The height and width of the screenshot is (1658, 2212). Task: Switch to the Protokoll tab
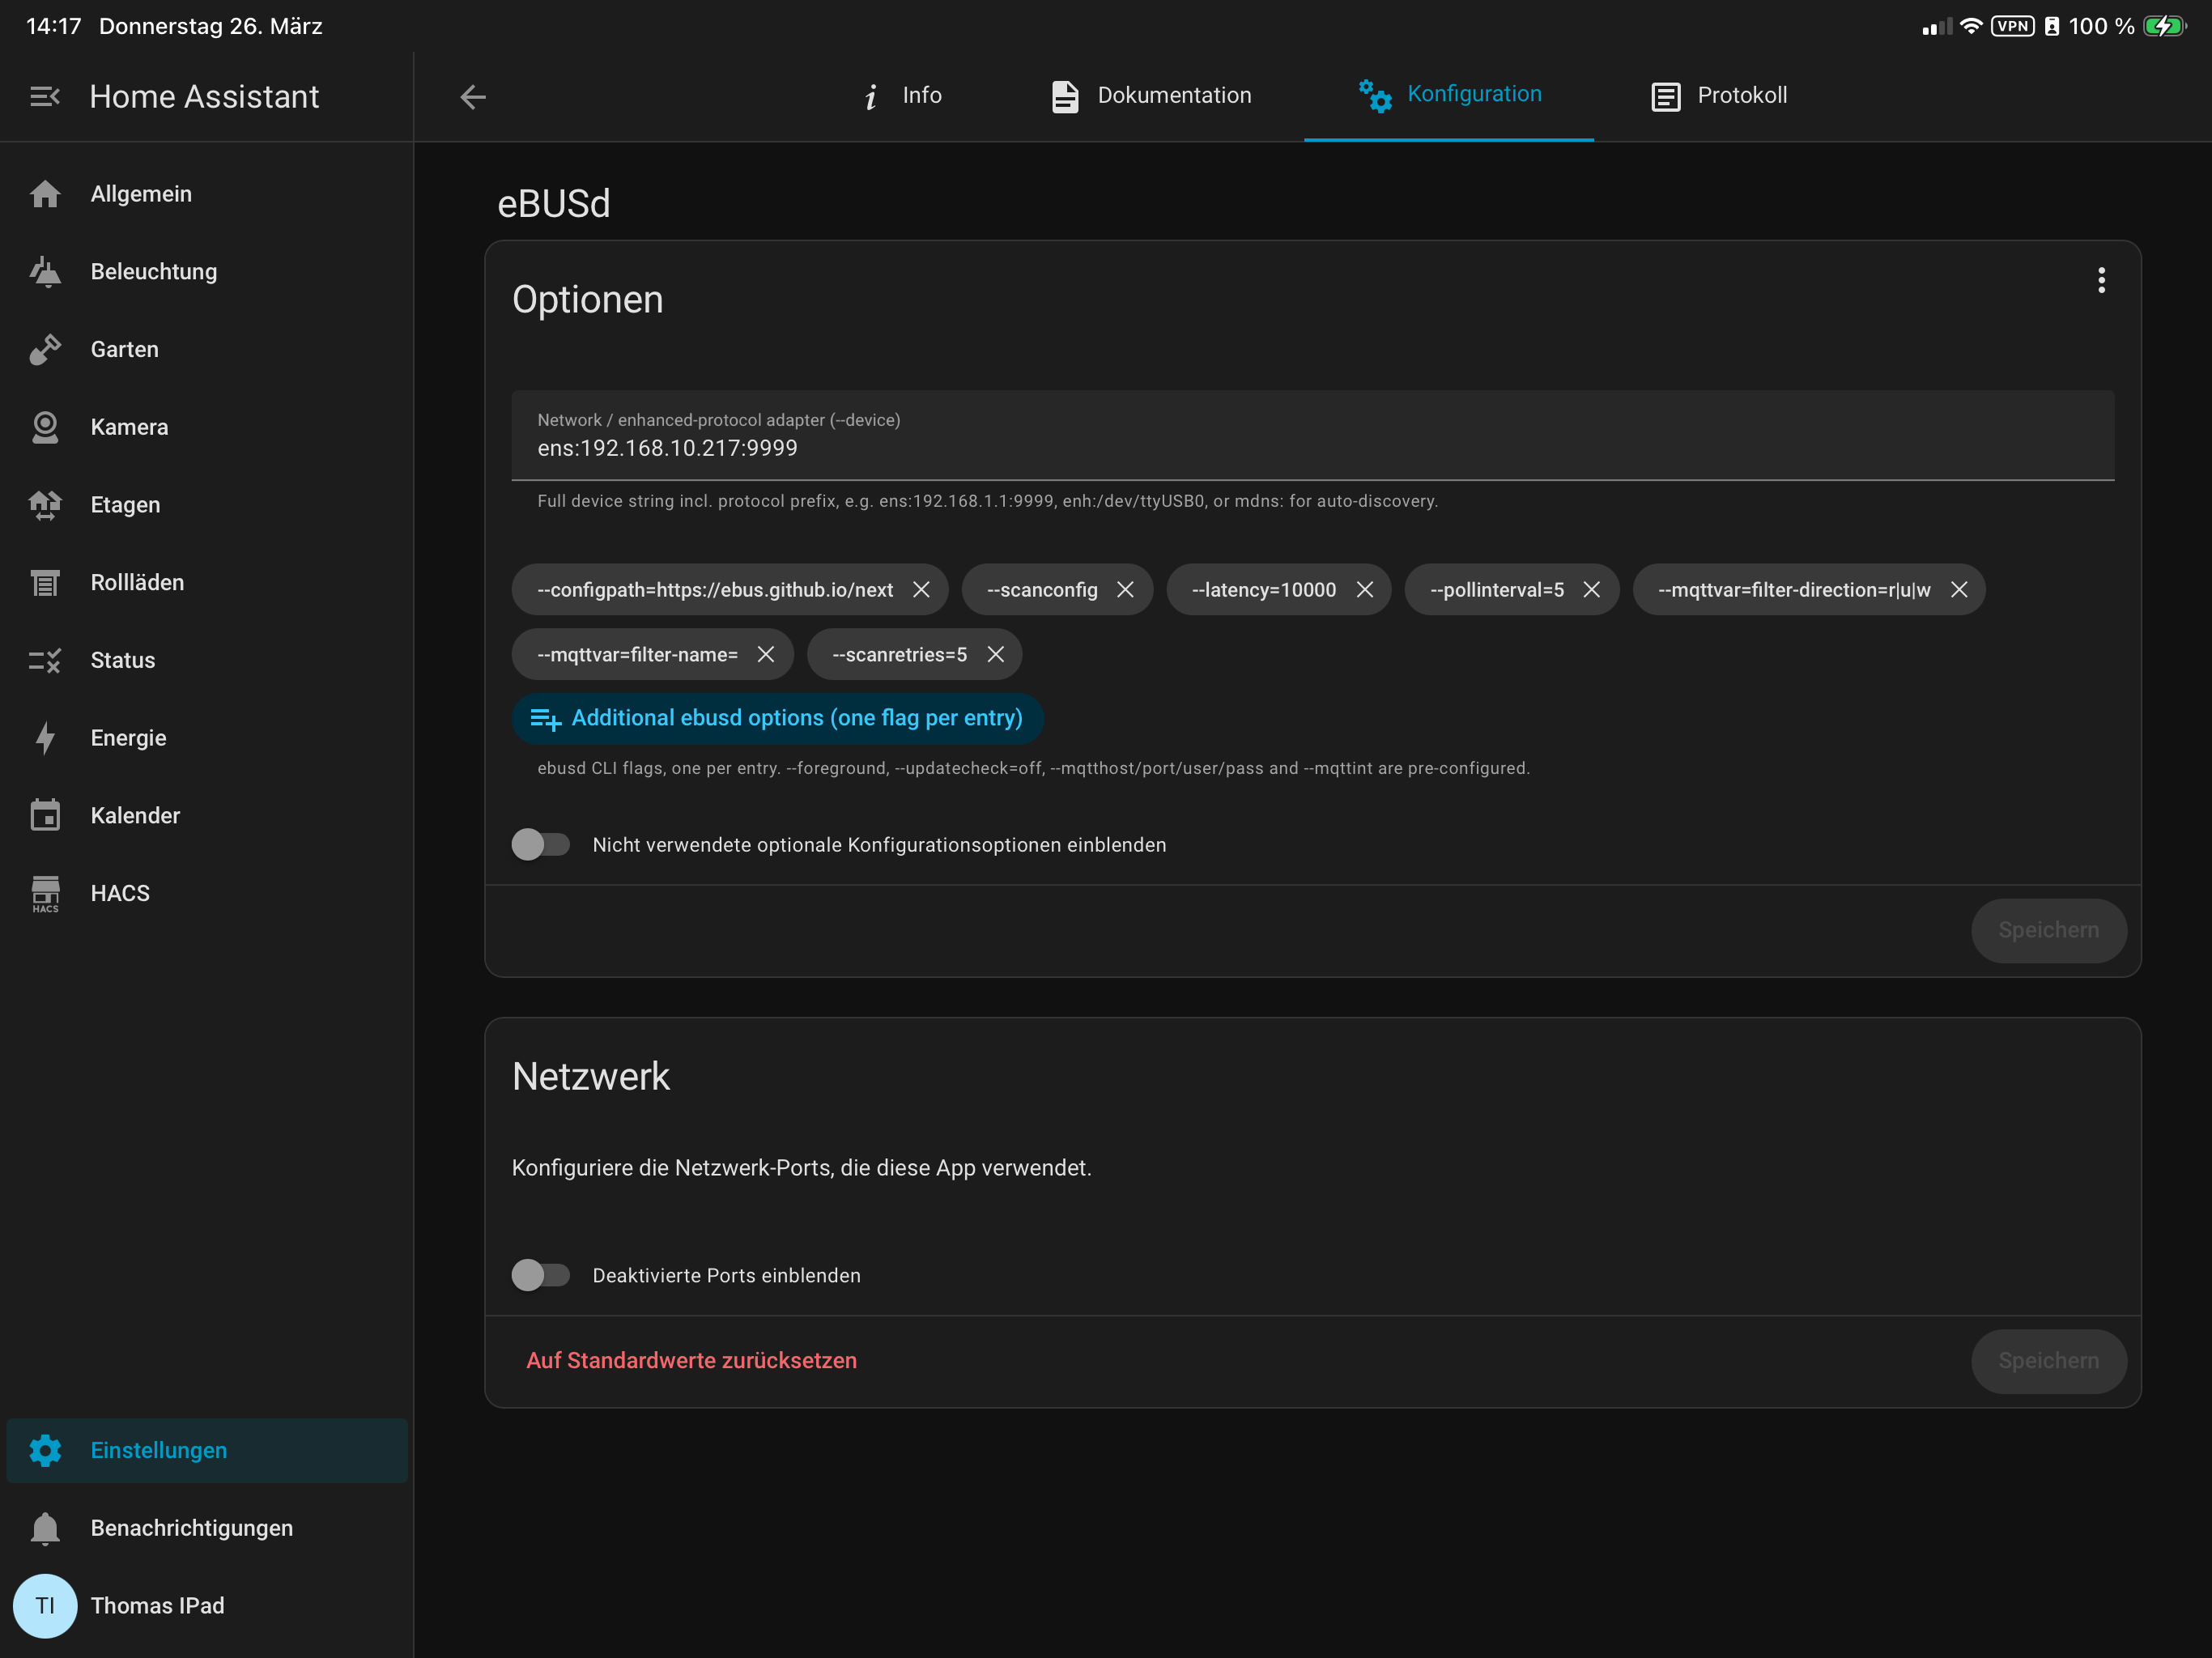[1720, 96]
